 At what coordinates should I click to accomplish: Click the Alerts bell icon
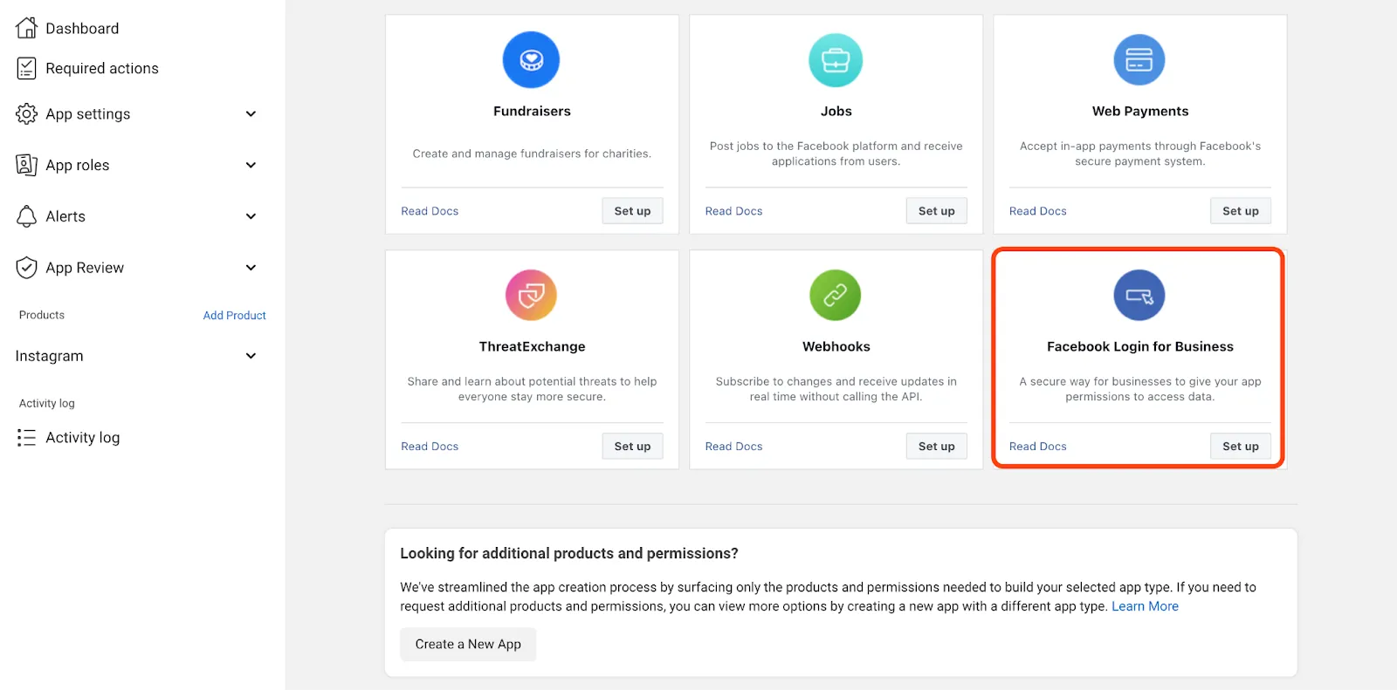coord(26,216)
